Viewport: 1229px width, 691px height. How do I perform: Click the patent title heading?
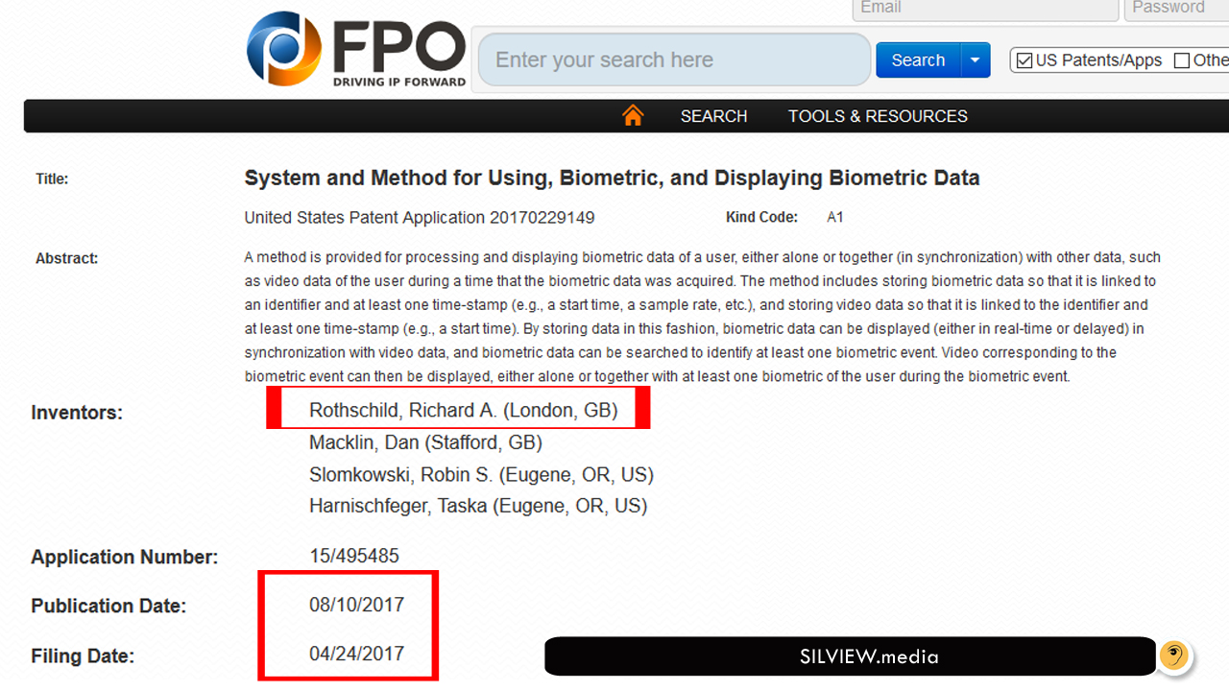[x=612, y=179]
